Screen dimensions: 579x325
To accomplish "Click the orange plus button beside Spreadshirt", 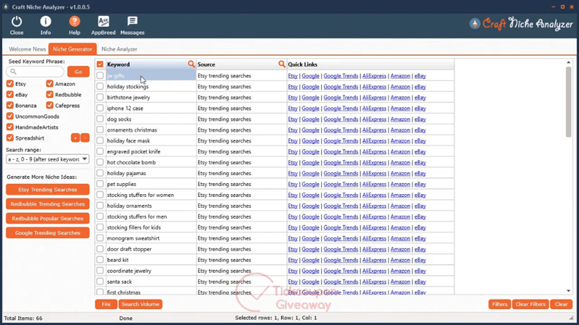I will (x=75, y=138).
